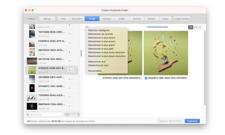The height and width of the screenshot is (135, 225).
Task: Check the 073F621E image checkbox
Action: [x=100, y=78]
